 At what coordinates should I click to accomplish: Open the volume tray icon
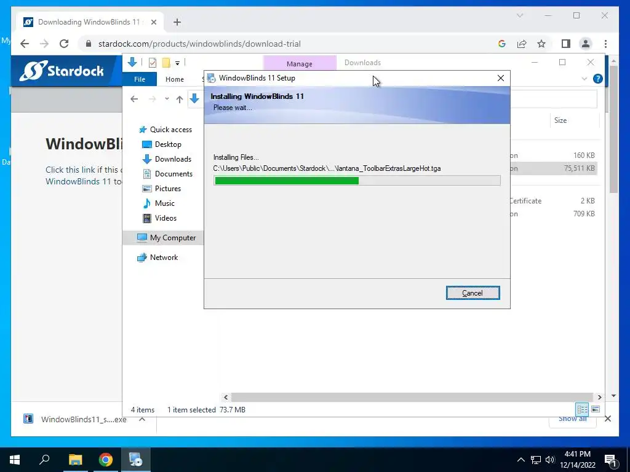(550, 460)
